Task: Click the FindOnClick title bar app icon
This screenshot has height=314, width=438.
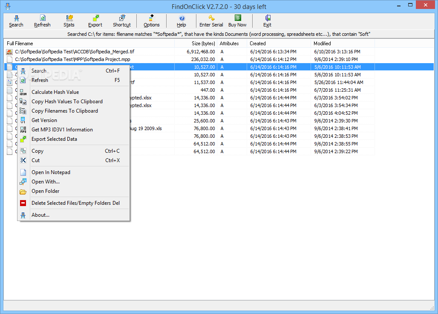Action: coord(8,6)
